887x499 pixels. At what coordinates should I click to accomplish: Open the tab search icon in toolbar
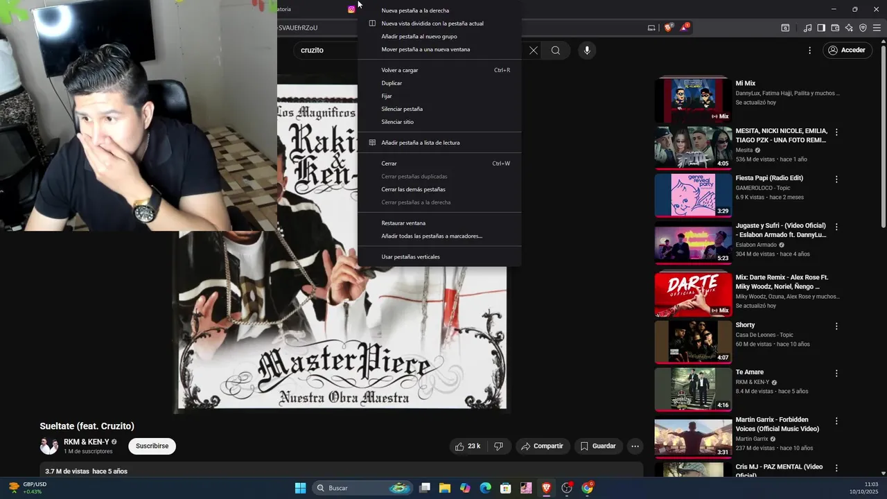785,28
